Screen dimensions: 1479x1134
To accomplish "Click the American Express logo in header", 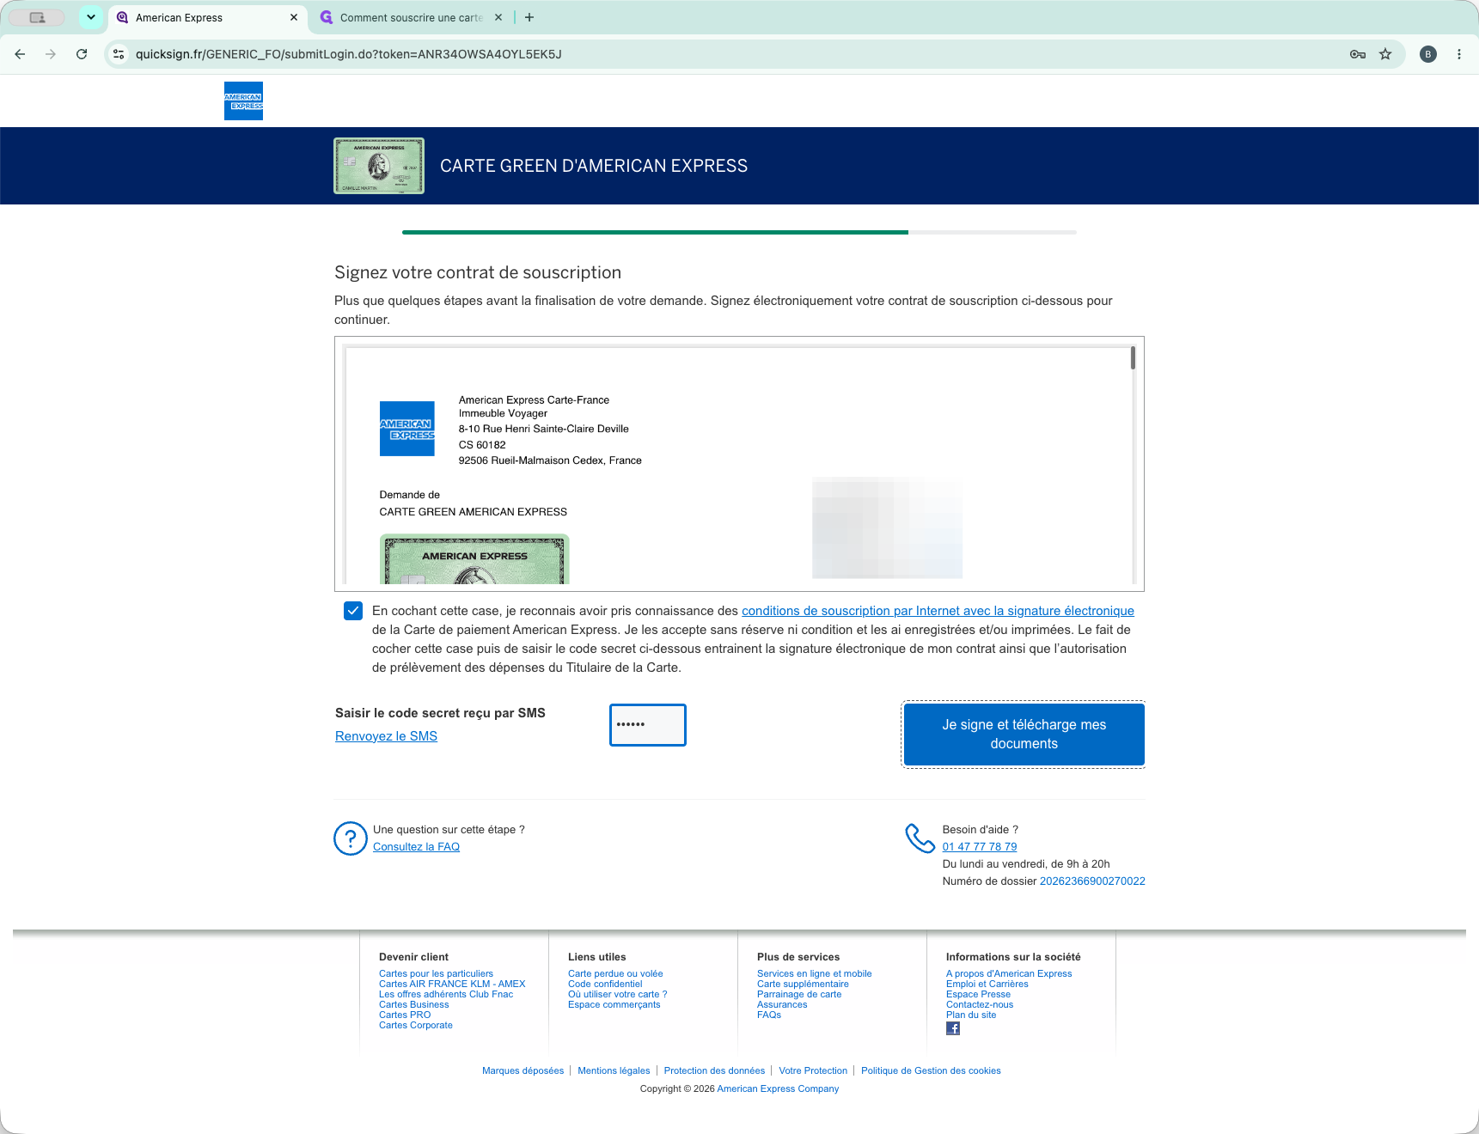I will pyautogui.click(x=243, y=101).
